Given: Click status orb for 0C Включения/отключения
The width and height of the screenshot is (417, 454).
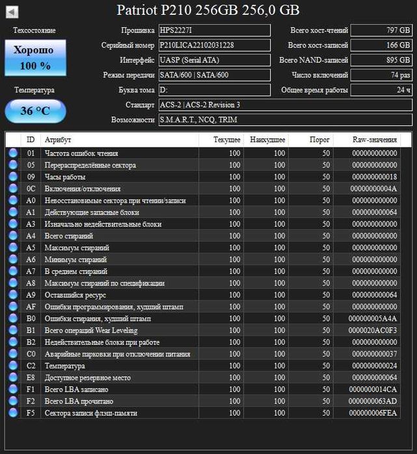Looking at the screenshot, I should (13, 188).
